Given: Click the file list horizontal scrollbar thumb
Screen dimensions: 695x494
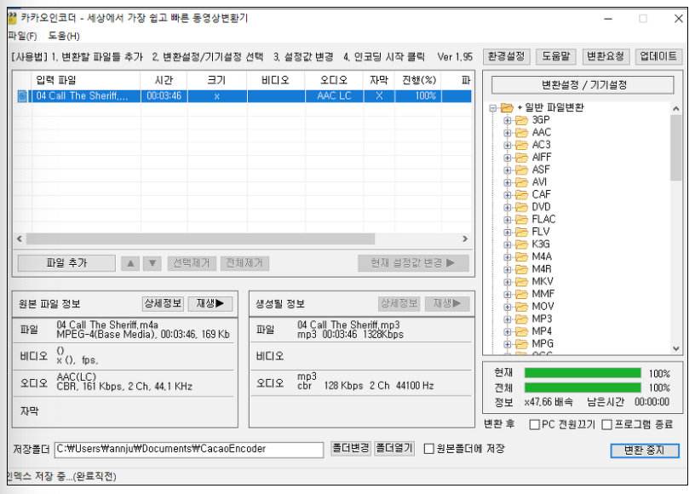Looking at the screenshot, I should pos(200,238).
